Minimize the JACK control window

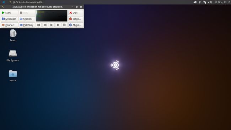72,7
